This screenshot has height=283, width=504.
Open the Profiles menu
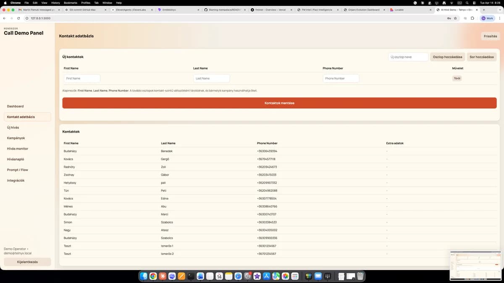point(86,3)
